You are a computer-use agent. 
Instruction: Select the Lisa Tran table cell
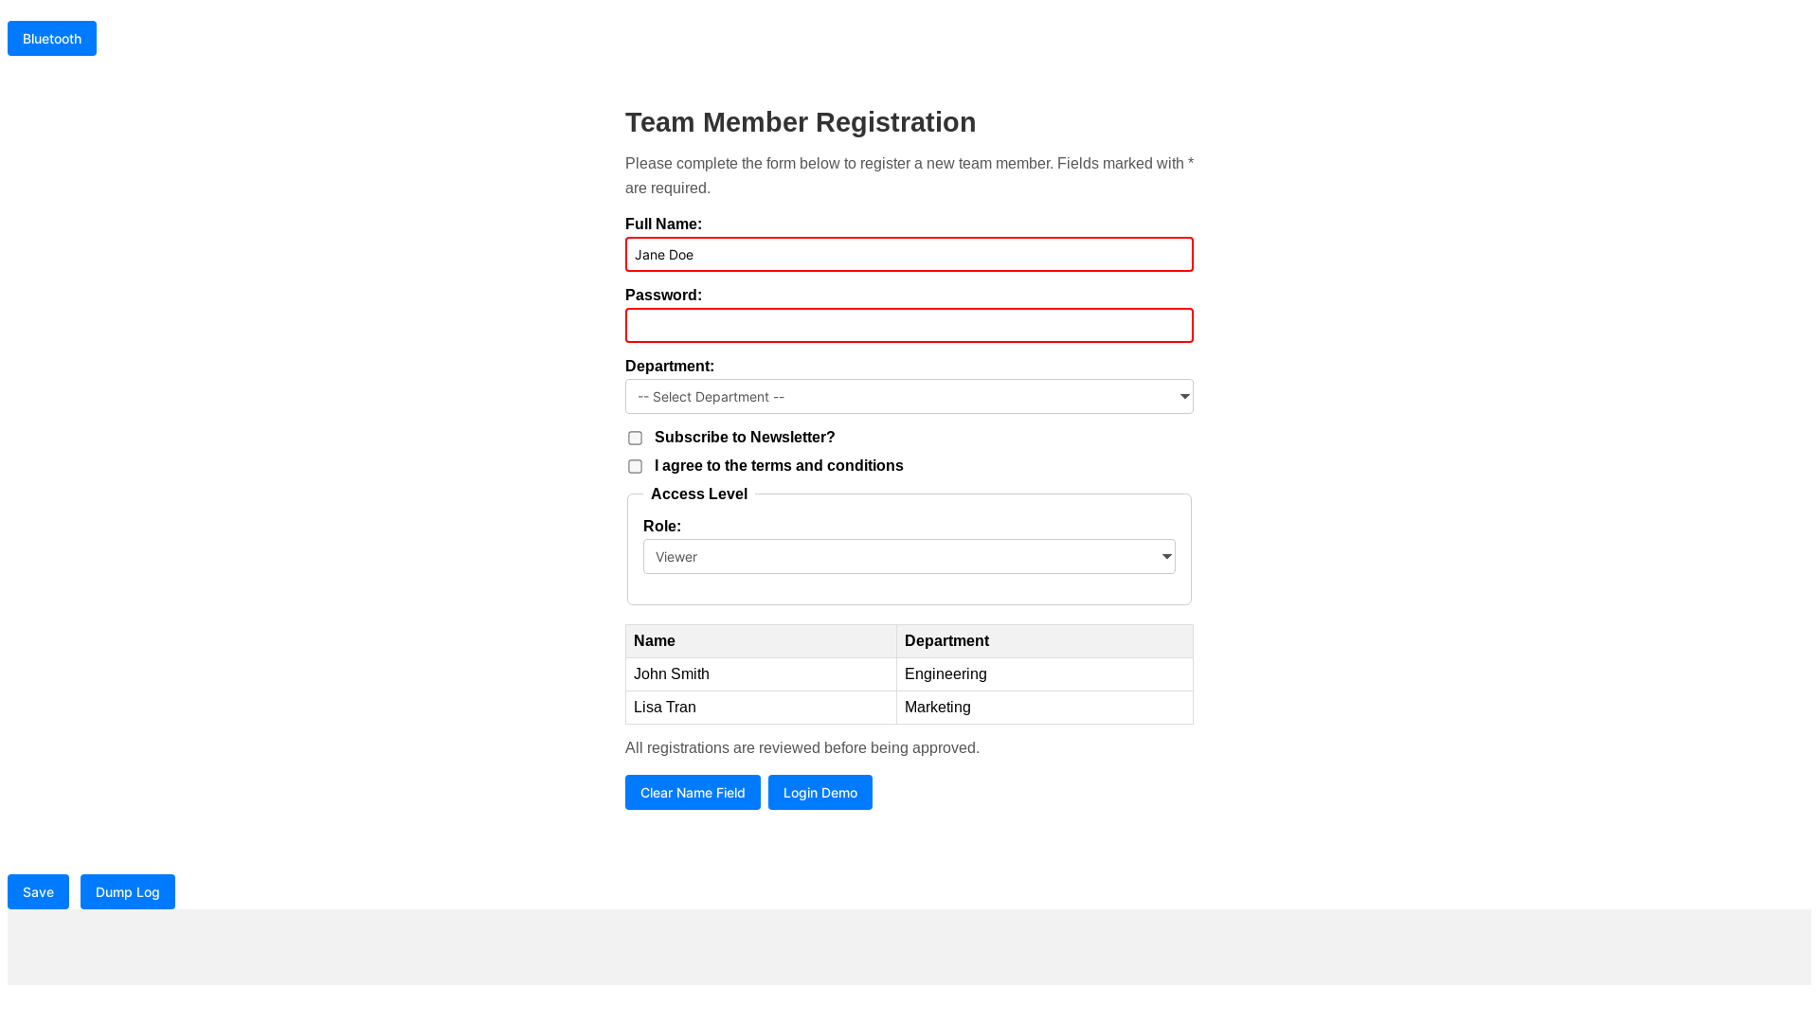click(762, 708)
